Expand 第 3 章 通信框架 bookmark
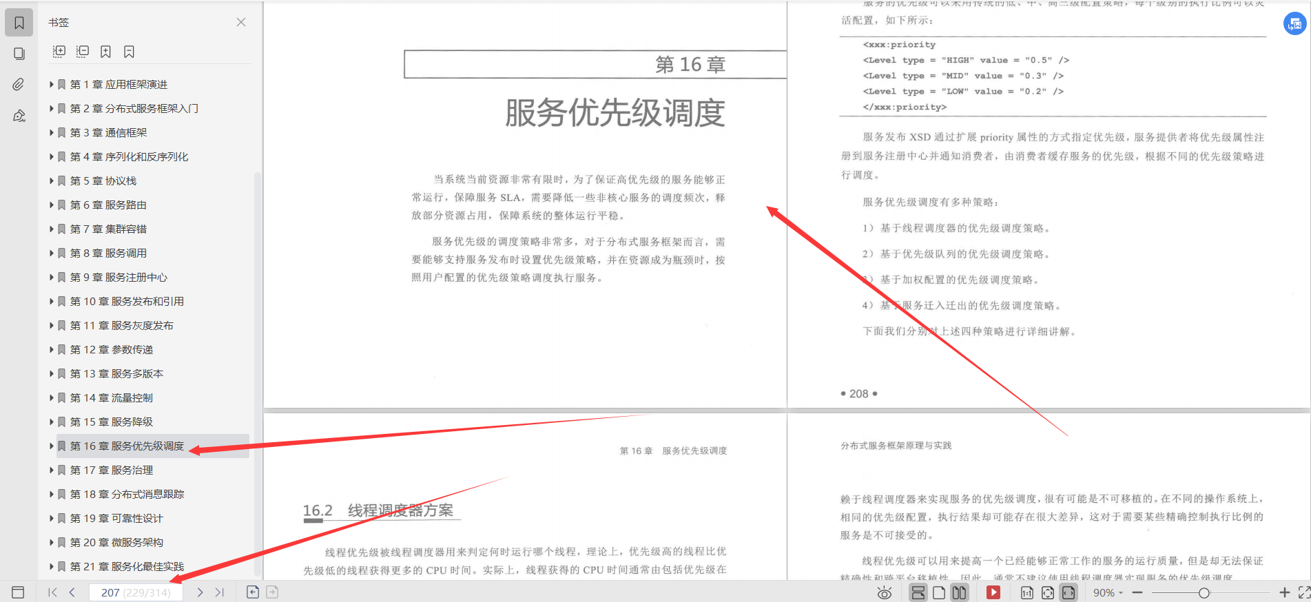 (x=51, y=132)
